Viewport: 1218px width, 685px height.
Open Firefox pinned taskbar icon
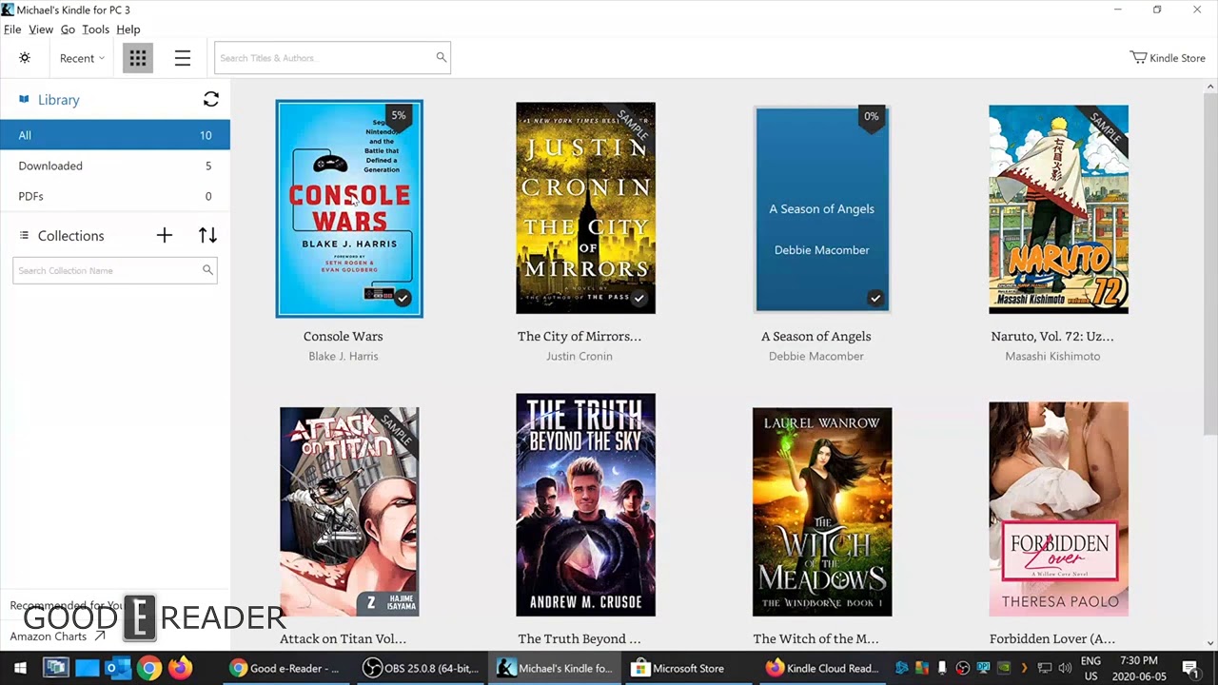tap(180, 668)
